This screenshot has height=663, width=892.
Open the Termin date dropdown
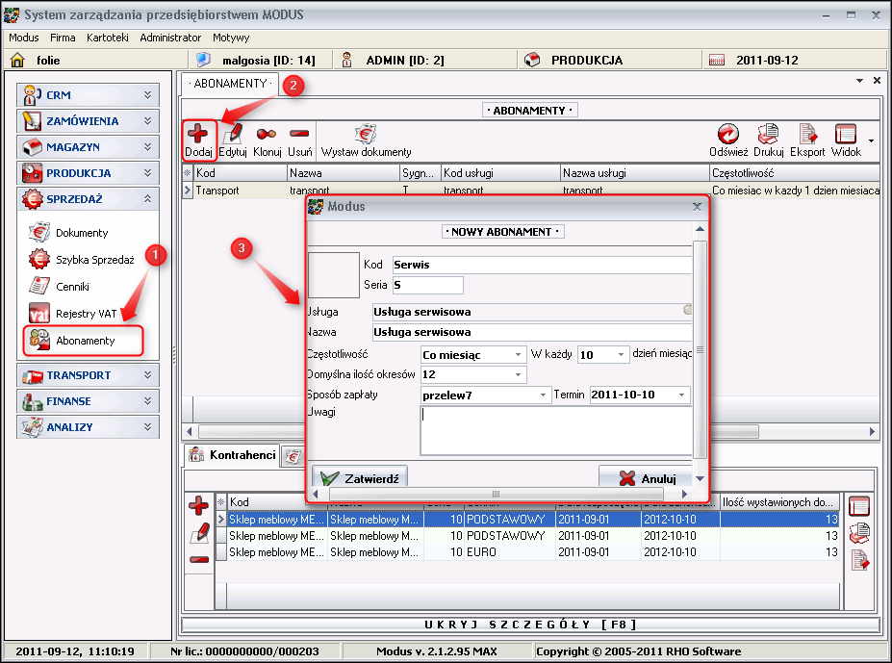click(682, 395)
